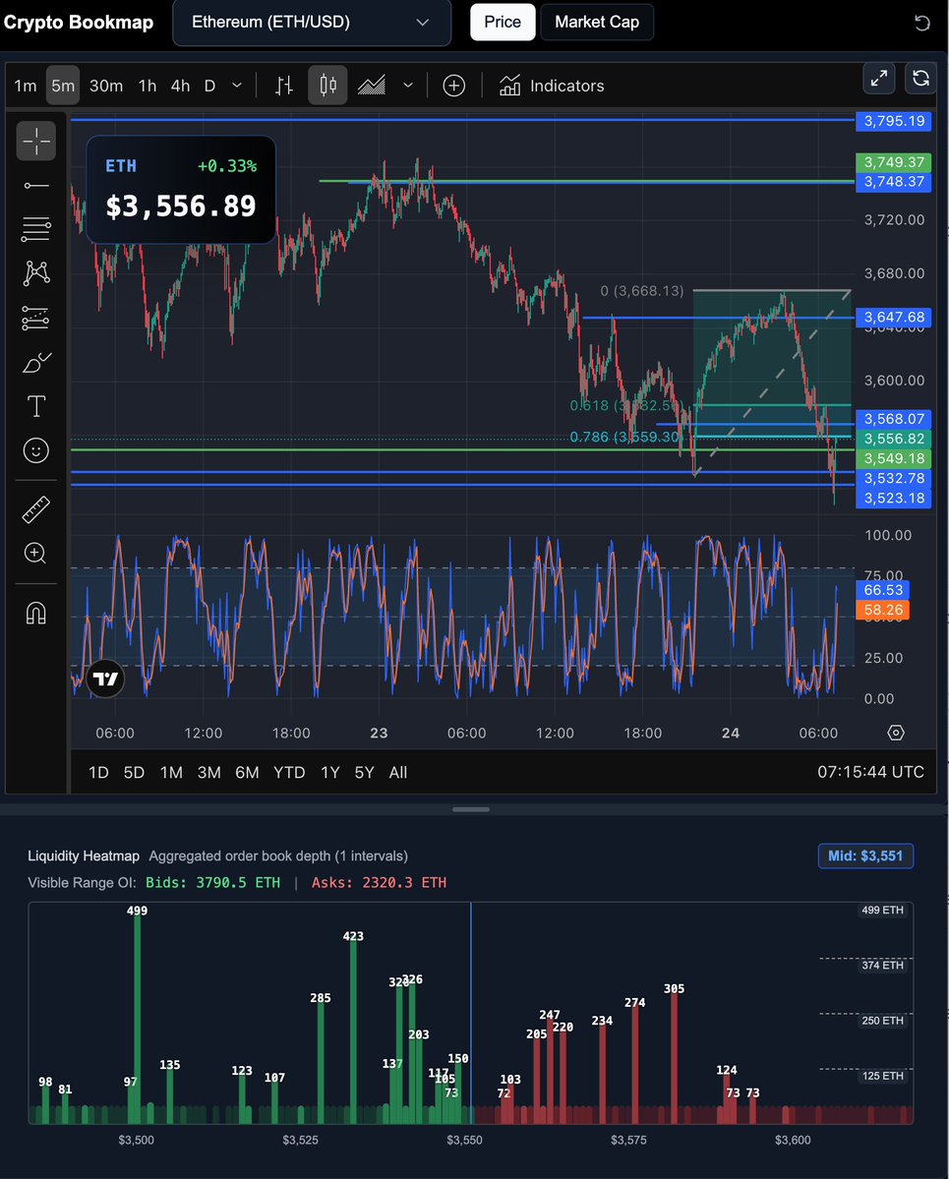Select the 1h timeframe
949x1179 pixels.
point(148,86)
